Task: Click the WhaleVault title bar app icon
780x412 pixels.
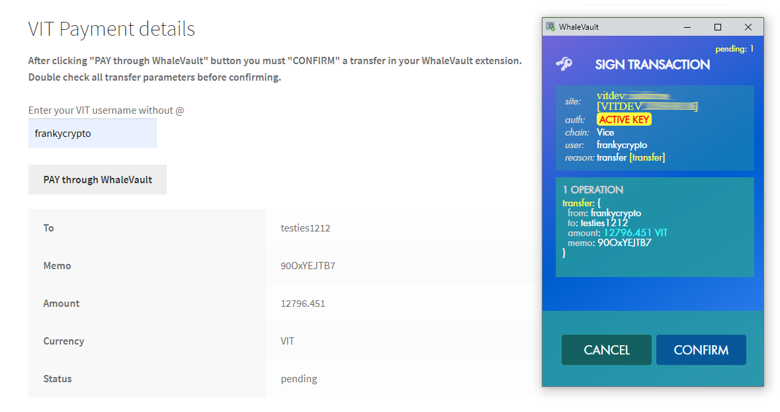Action: [x=550, y=26]
